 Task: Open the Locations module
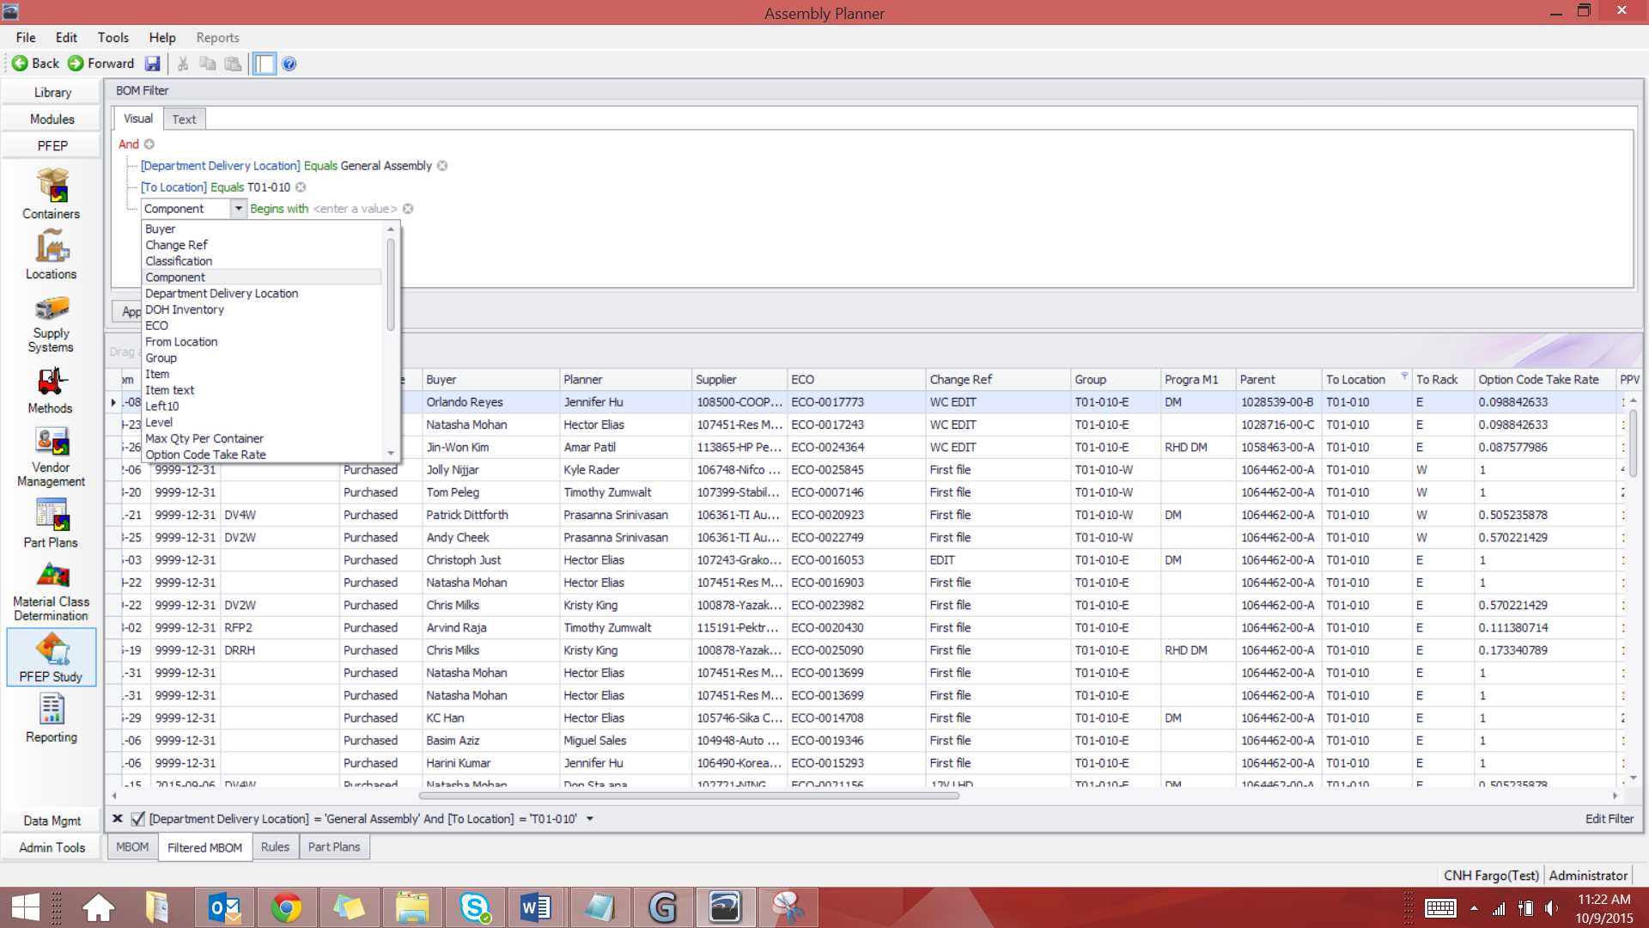click(x=52, y=254)
